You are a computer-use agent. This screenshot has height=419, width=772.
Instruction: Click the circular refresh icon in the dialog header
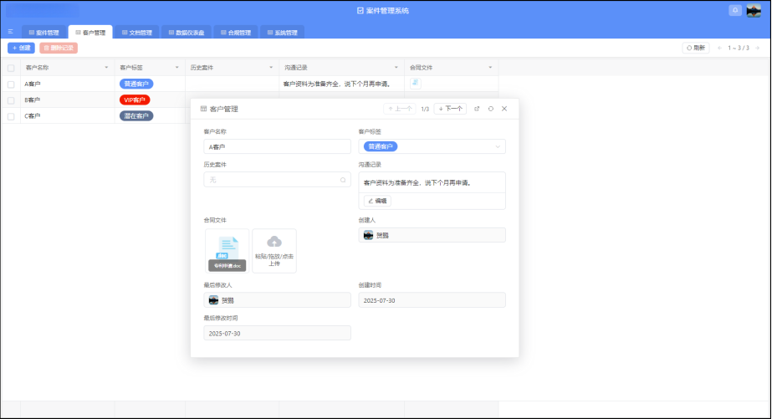pyautogui.click(x=491, y=109)
